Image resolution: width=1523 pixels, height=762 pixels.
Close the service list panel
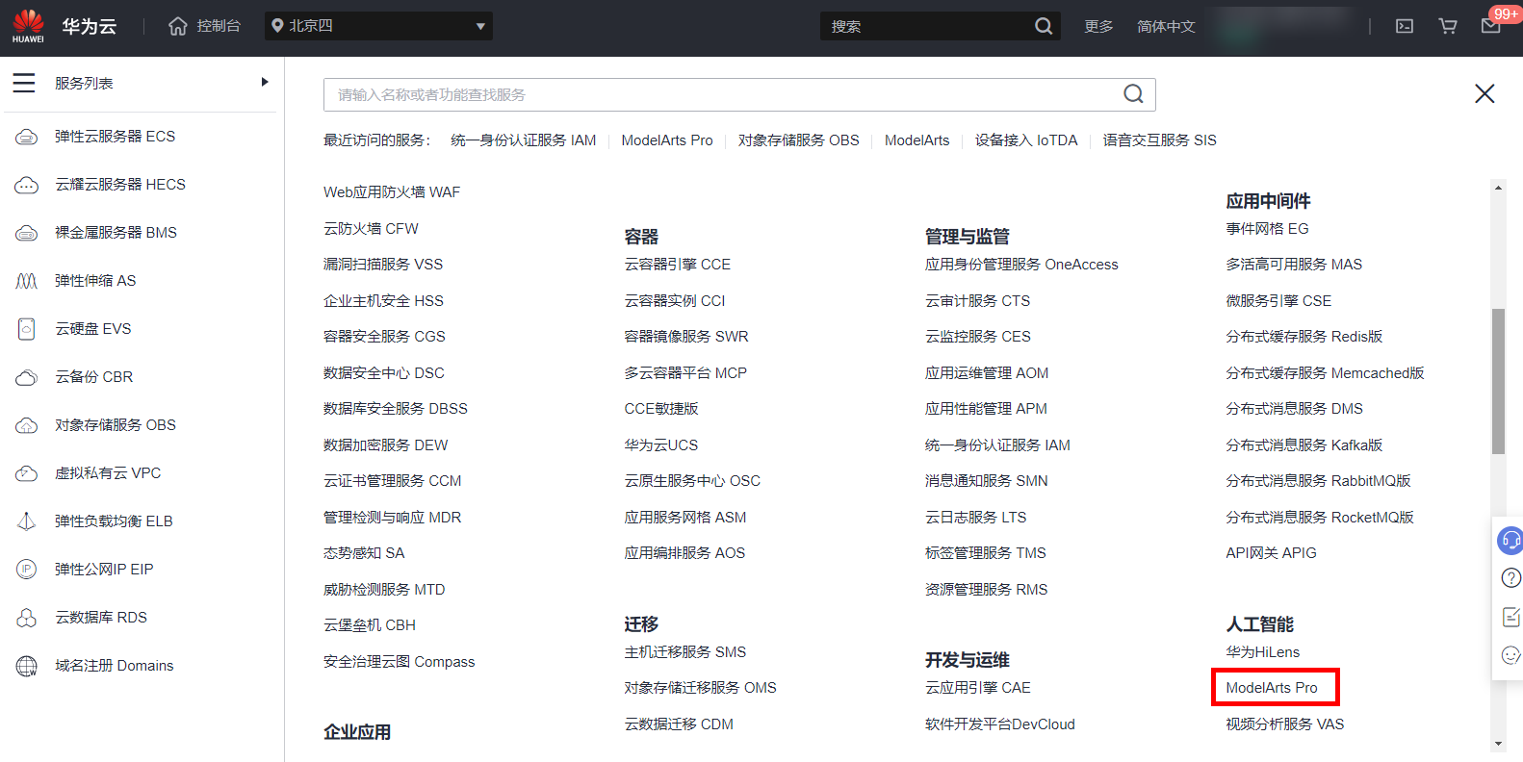coord(1484,93)
